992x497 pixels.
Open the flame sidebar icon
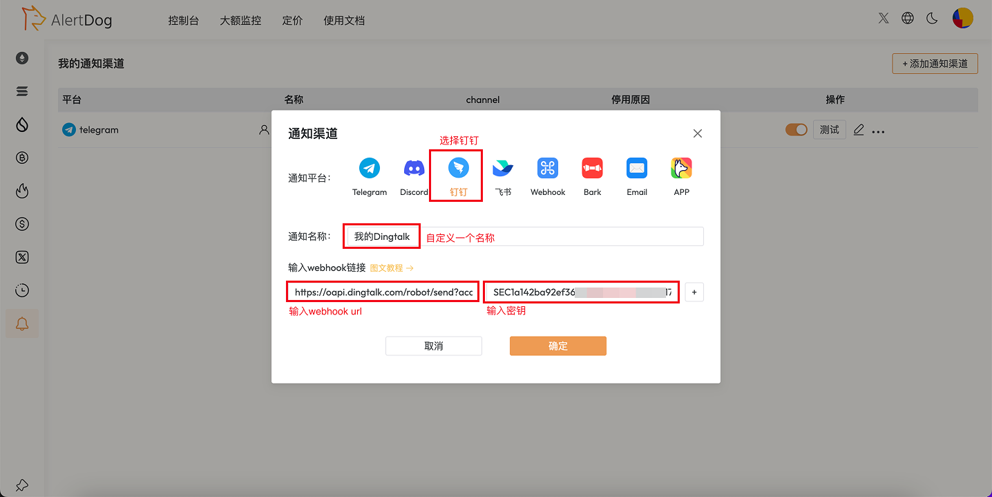point(22,191)
